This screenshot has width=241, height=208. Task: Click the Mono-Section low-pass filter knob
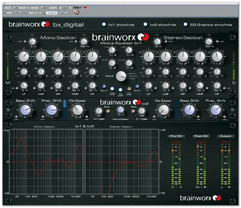(84, 42)
